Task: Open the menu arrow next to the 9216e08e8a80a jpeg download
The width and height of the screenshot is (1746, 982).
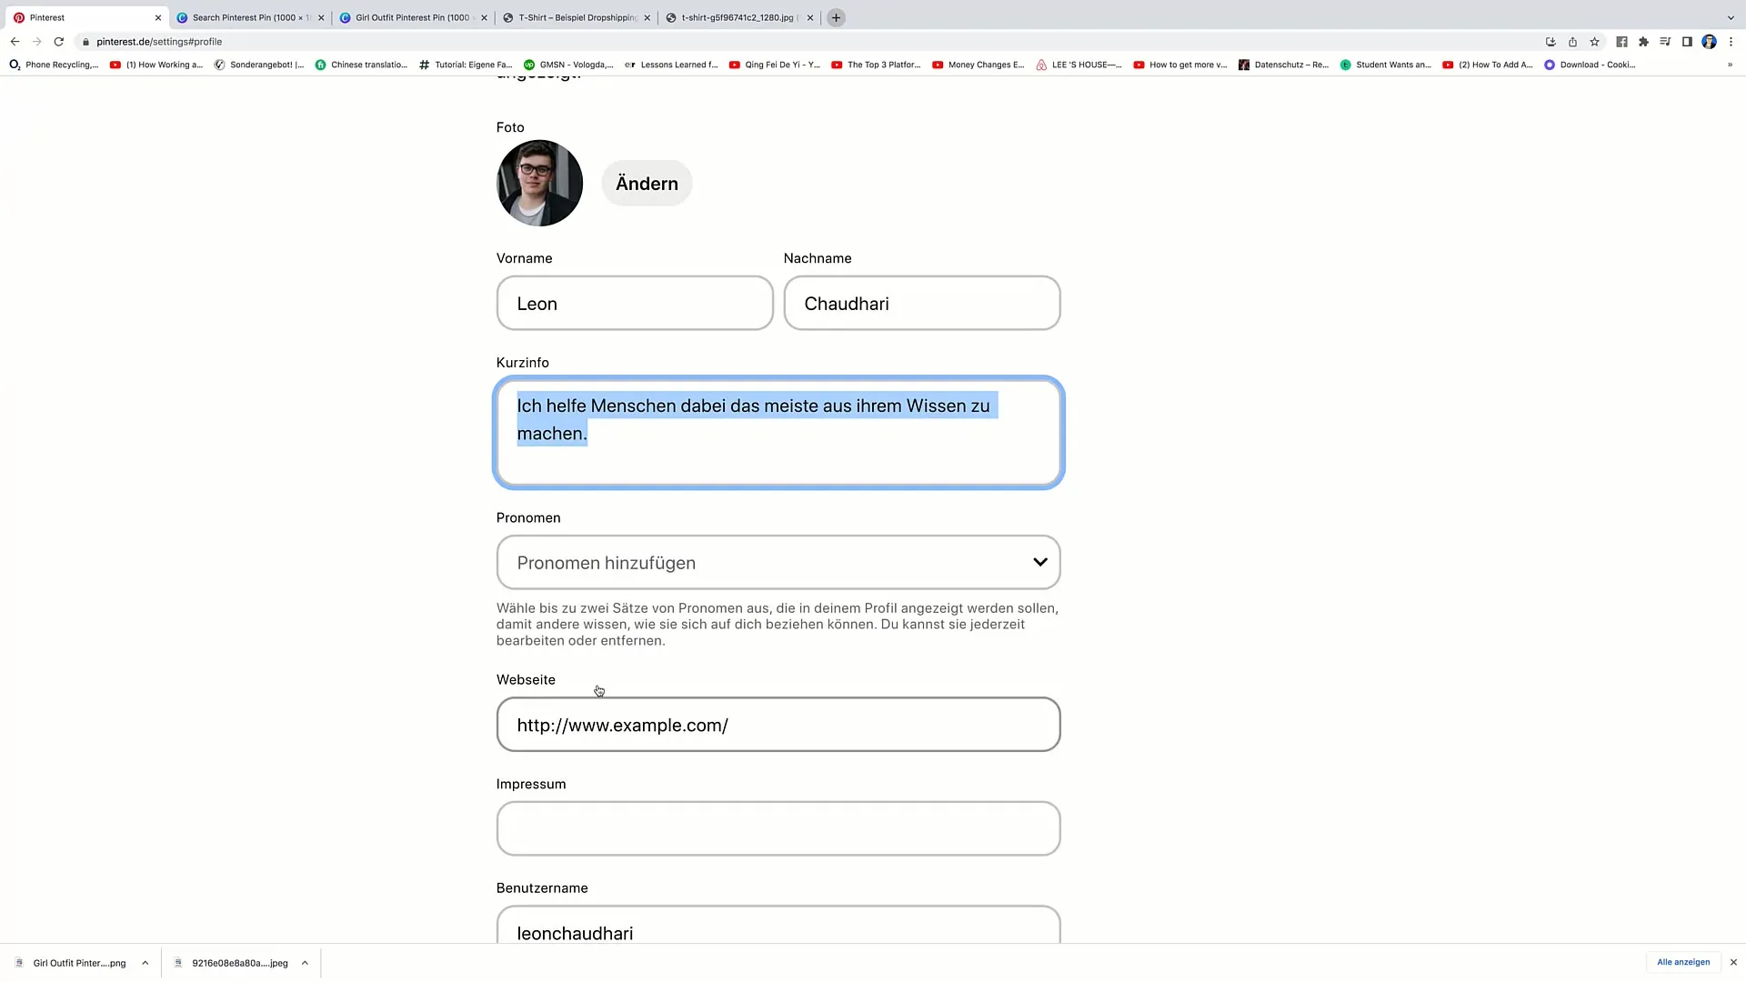Action: click(x=305, y=963)
